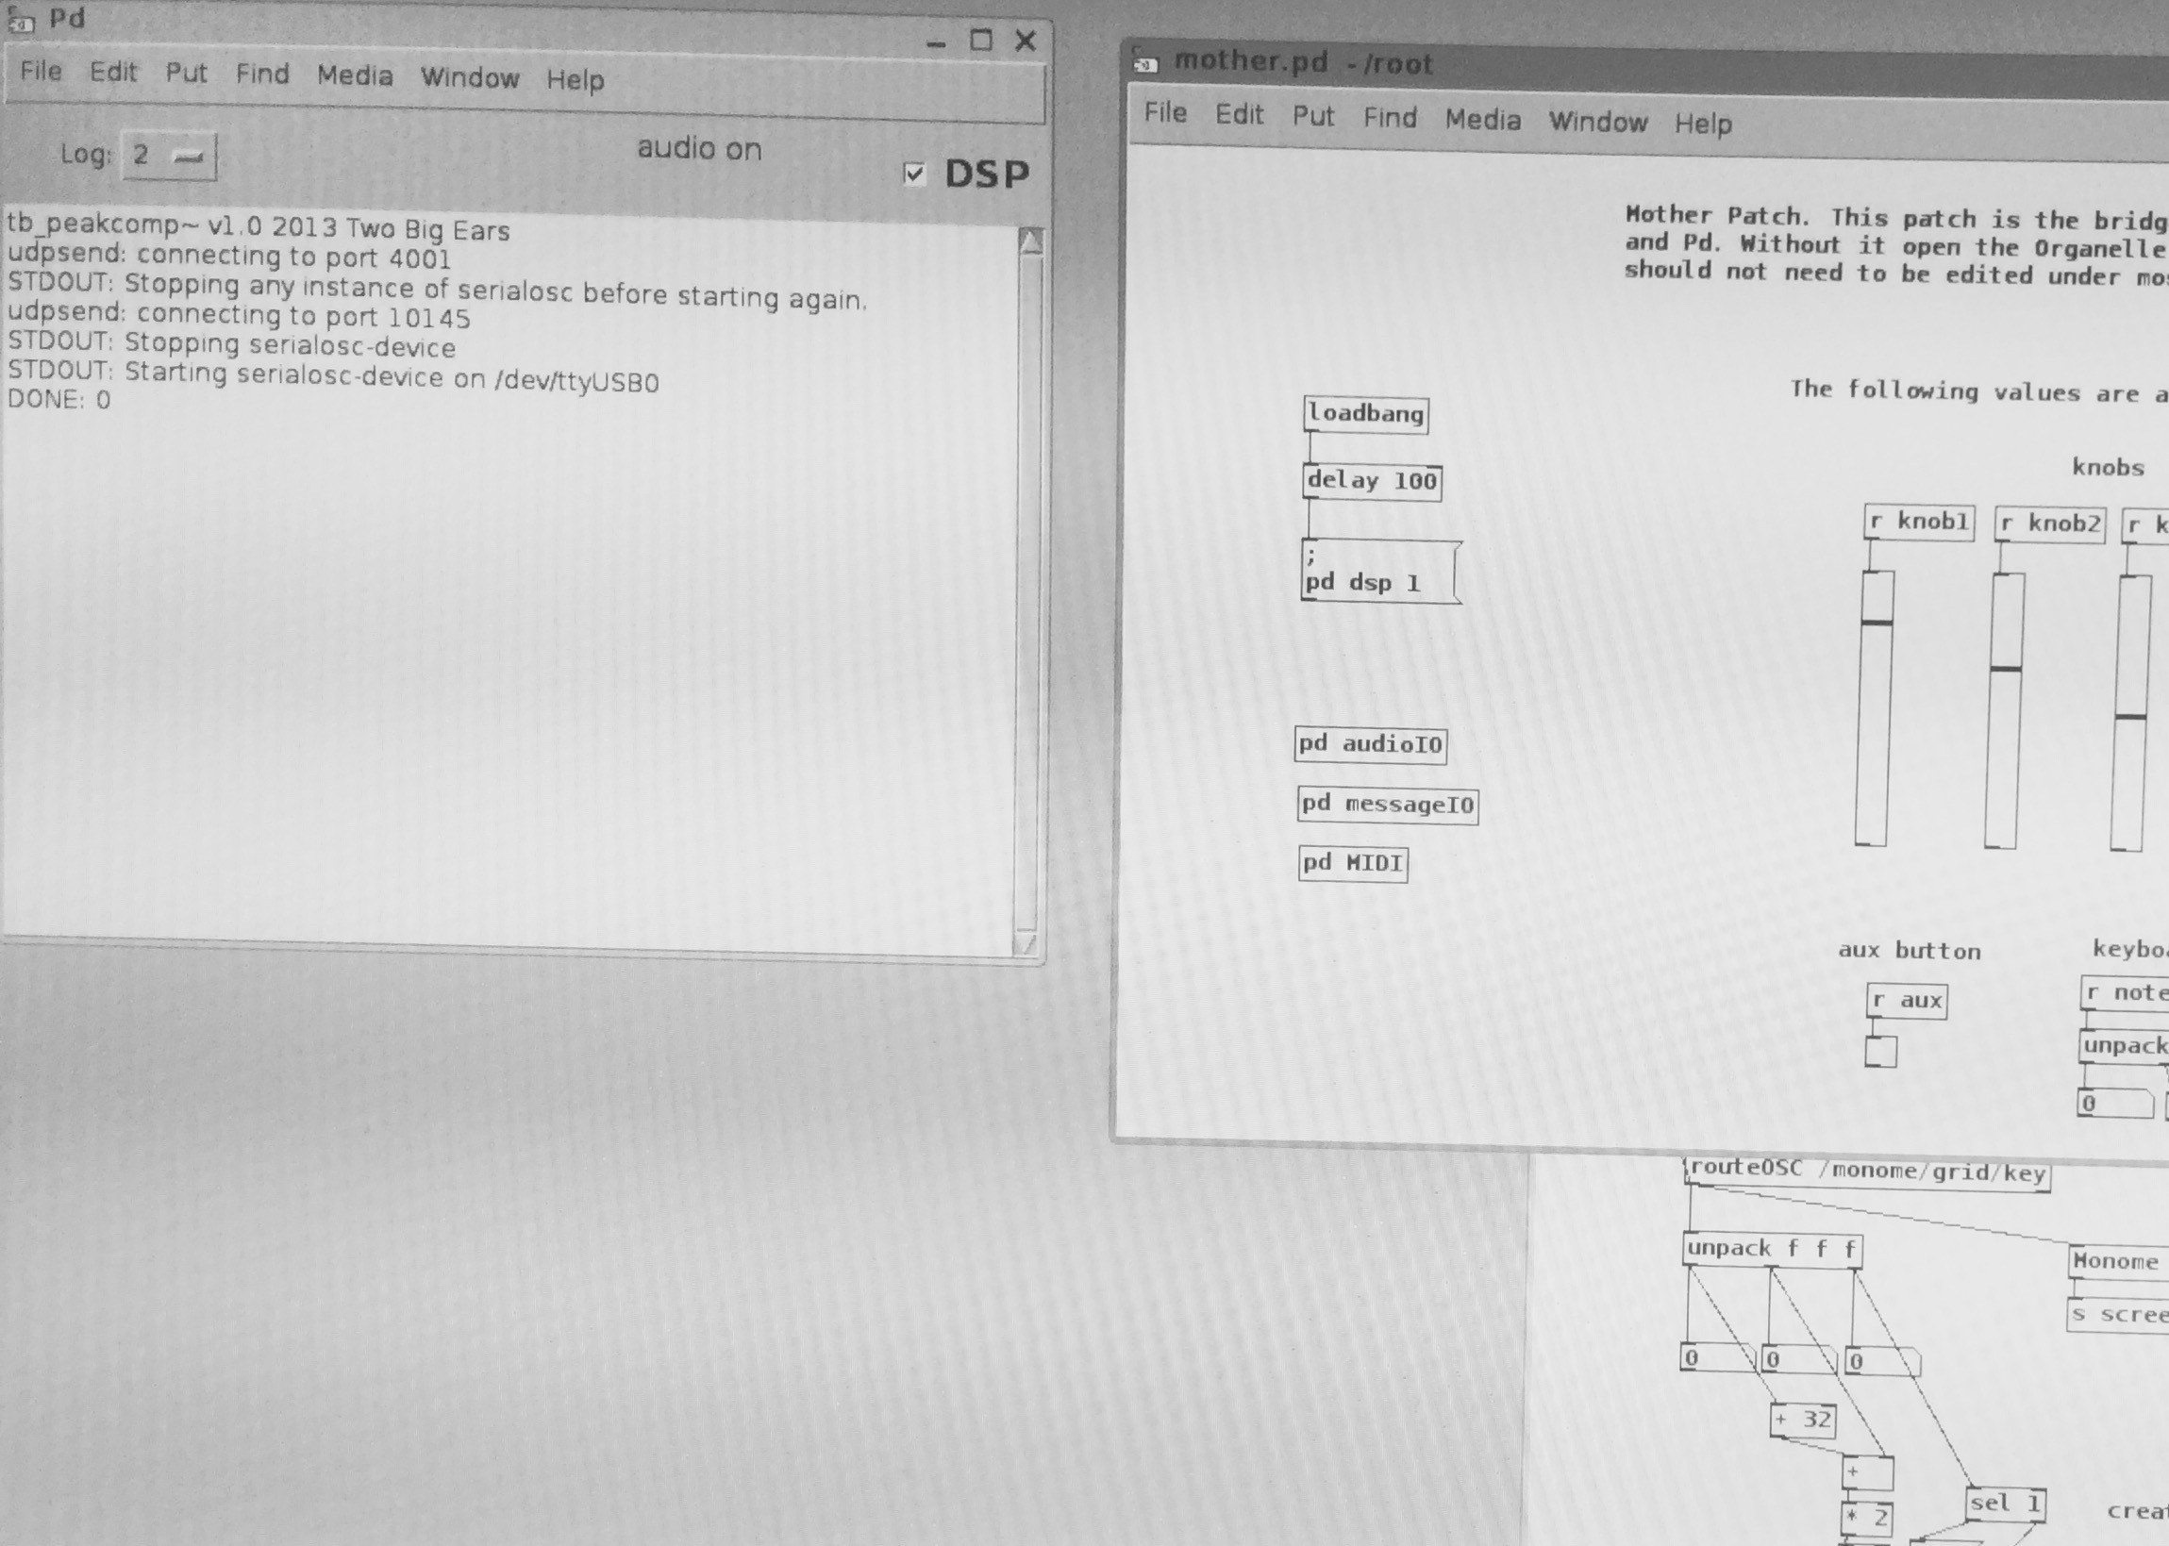Image resolution: width=2169 pixels, height=1546 pixels.
Task: Click the knob2 vertical slider
Action: pos(2003,710)
